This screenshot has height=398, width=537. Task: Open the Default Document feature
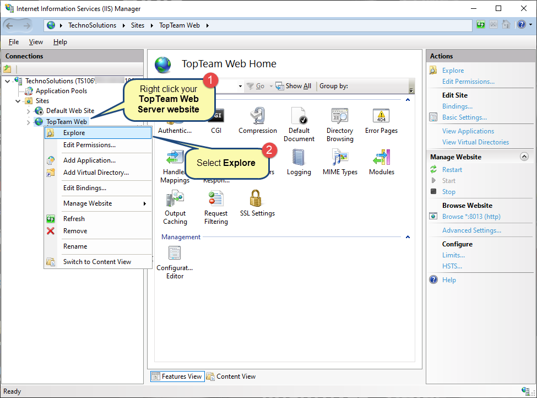299,125
